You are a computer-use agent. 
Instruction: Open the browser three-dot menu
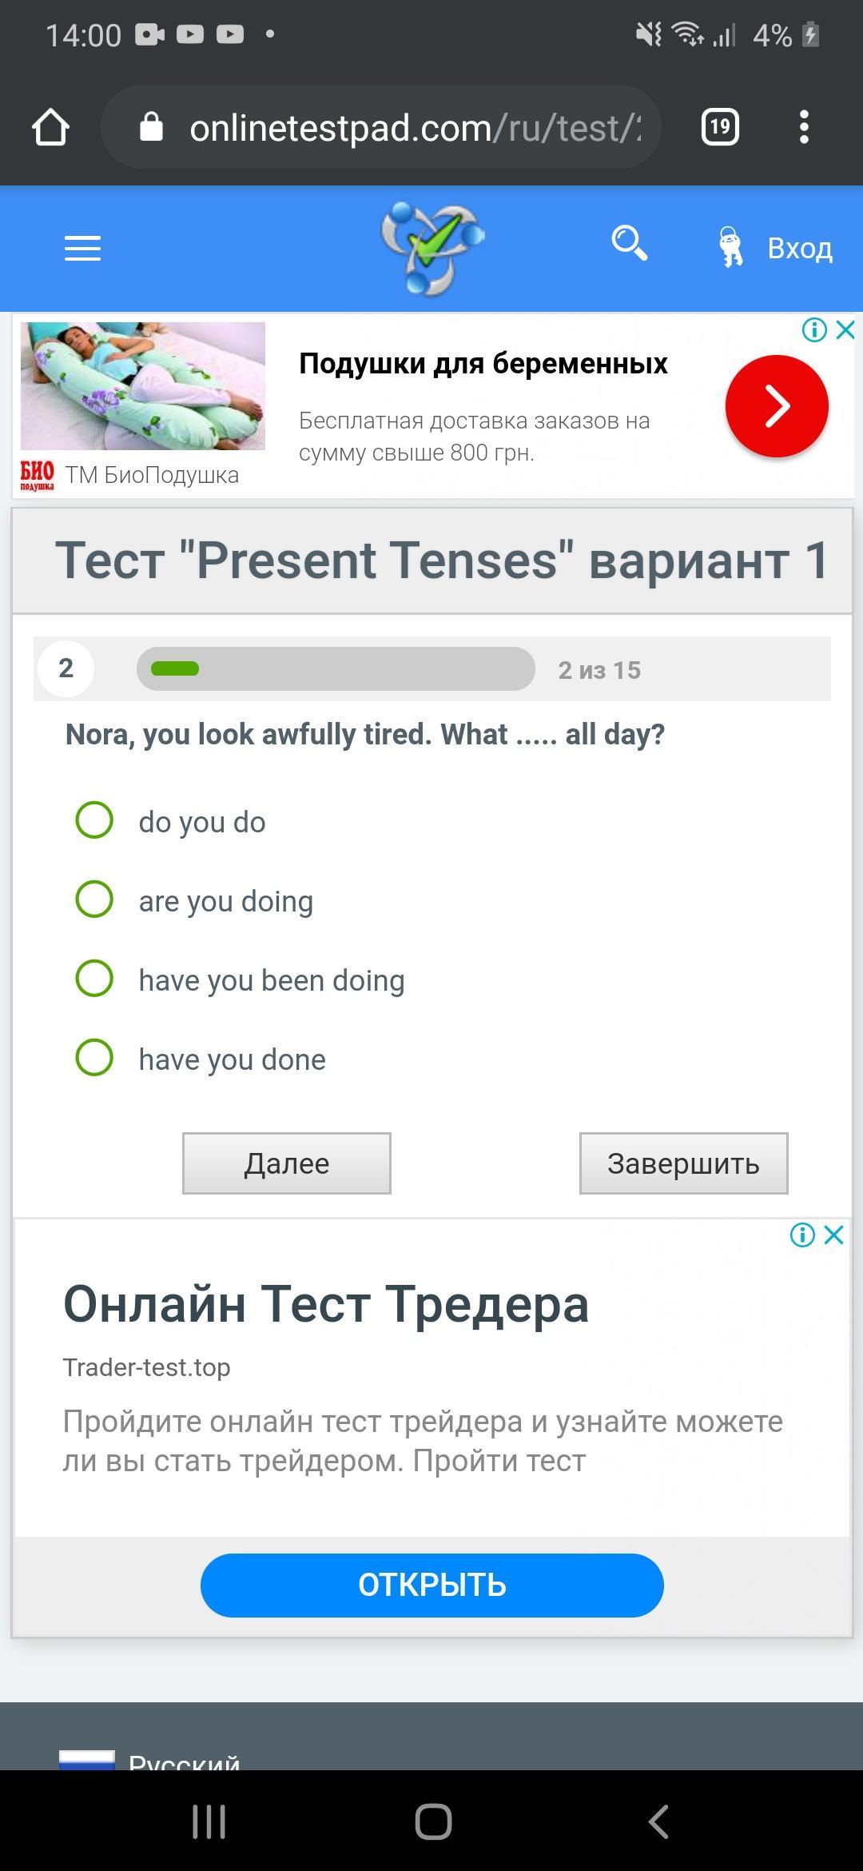tap(804, 127)
